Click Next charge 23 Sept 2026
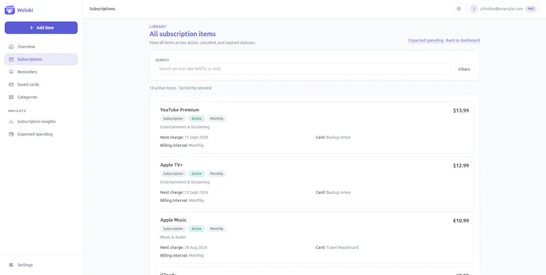This screenshot has height=275, width=546. 184,192
